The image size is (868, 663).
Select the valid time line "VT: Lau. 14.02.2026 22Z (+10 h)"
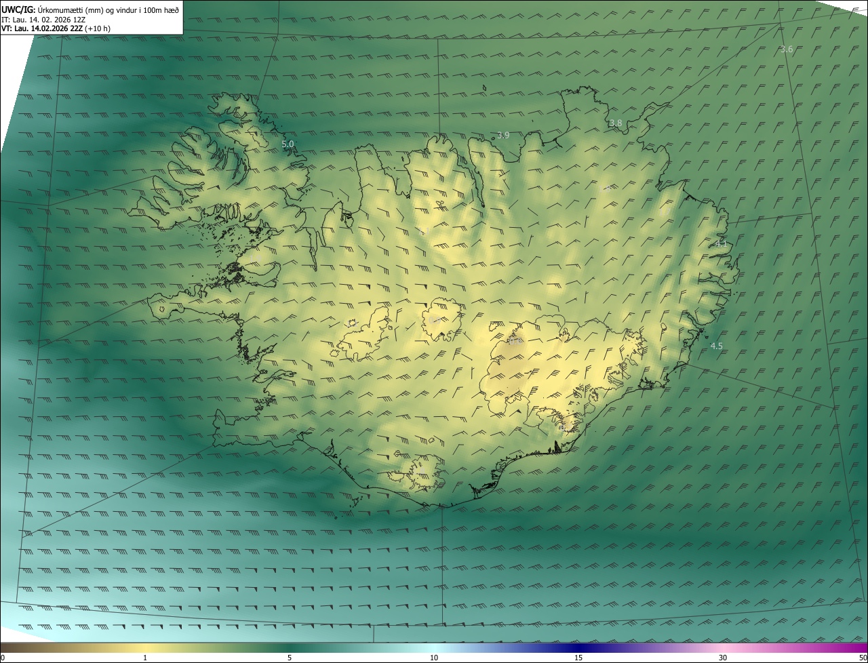click(x=56, y=28)
